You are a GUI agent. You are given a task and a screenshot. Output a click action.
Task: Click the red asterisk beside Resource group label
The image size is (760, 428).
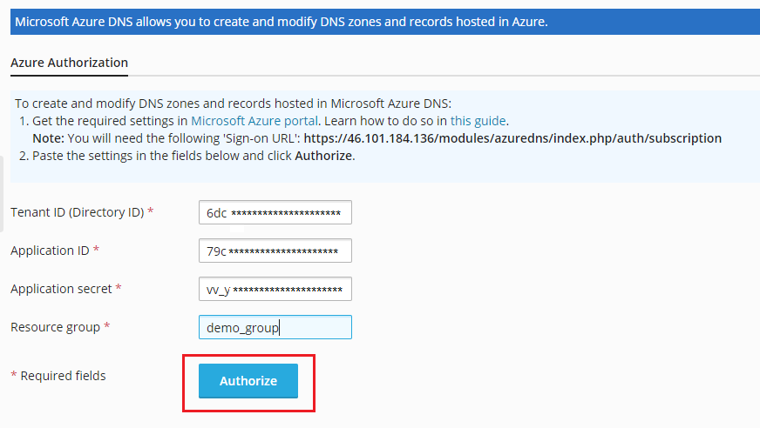(x=107, y=327)
